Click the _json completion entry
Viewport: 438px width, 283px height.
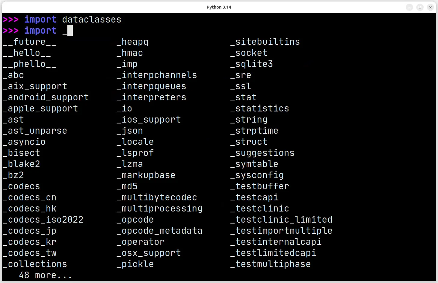tap(130, 131)
